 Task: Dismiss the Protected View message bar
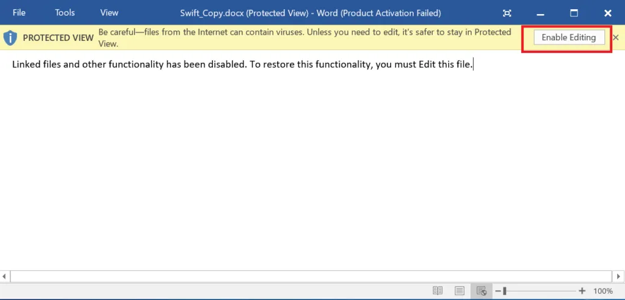(616, 37)
